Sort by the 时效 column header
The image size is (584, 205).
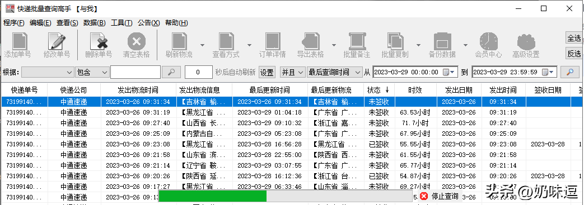point(415,90)
